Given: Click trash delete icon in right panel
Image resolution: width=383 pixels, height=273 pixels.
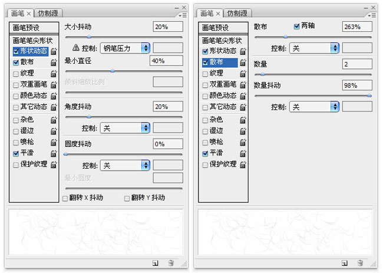Looking at the screenshot, I should pos(360,263).
